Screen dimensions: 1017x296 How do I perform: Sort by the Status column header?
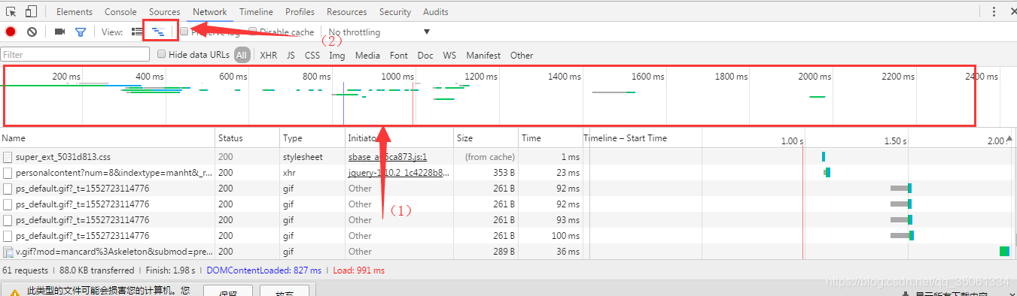(x=248, y=138)
